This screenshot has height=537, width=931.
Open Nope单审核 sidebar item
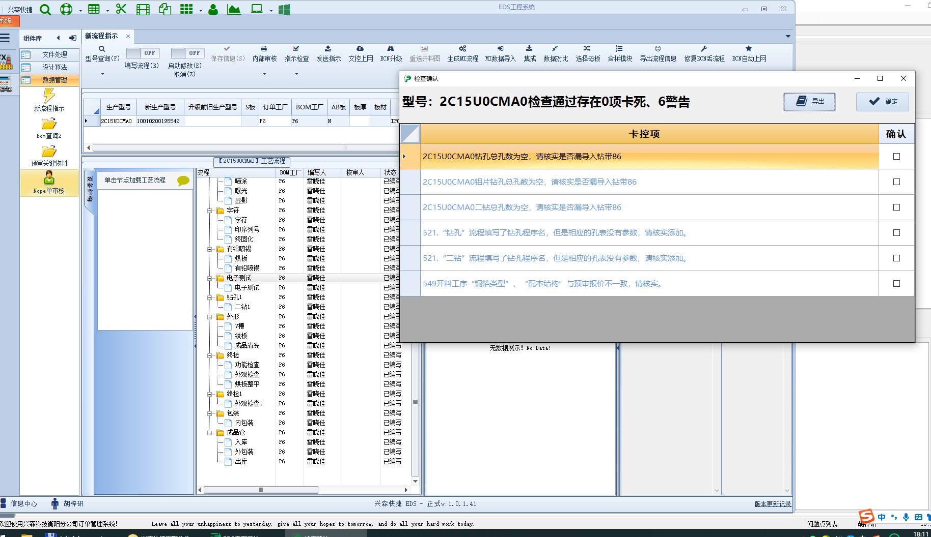click(x=49, y=183)
